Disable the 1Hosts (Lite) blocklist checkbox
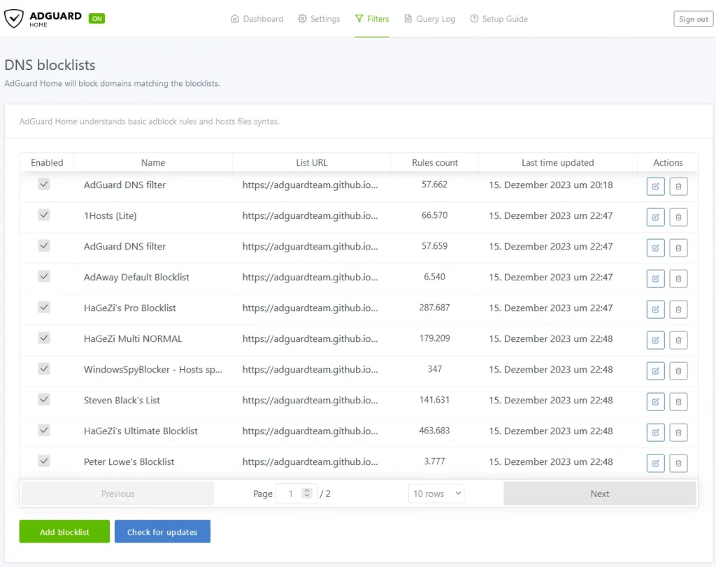The width and height of the screenshot is (716, 567). click(x=44, y=215)
